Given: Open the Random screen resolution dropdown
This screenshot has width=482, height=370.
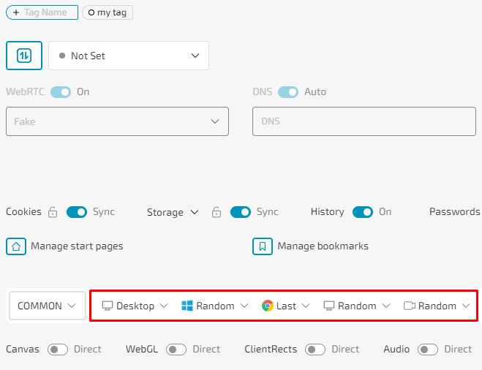Looking at the screenshot, I should [357, 306].
